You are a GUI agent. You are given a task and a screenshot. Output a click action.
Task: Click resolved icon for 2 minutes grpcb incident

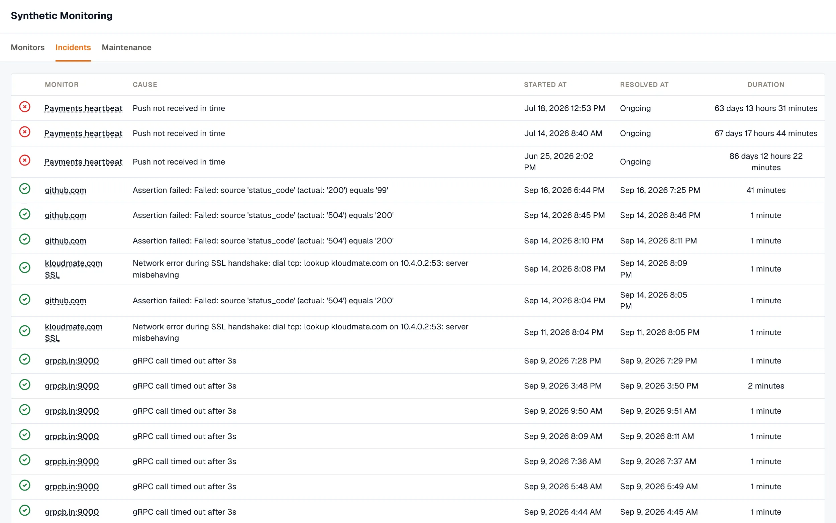[x=24, y=385]
